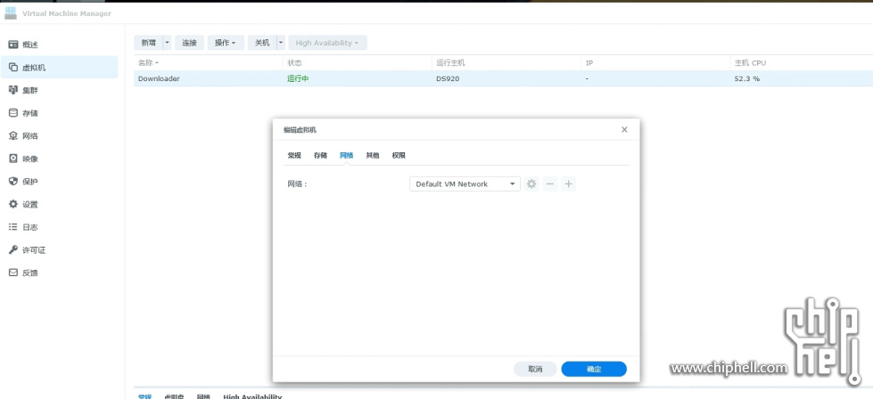873x399 pixels.
Task: Open the 保护 protection shield icon
Action: click(13, 181)
